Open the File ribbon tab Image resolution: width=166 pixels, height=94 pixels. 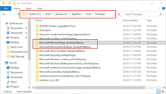tap(6, 9)
